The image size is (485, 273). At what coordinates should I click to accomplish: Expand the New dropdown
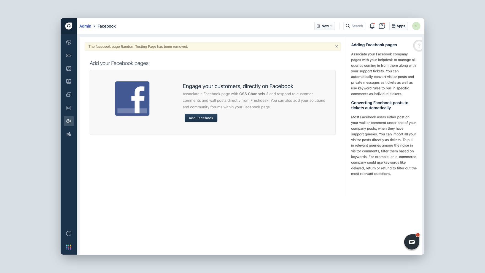[325, 26]
